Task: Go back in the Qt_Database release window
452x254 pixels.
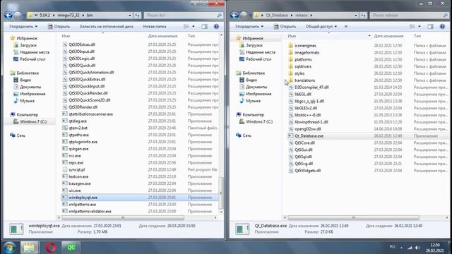Action: (234, 16)
